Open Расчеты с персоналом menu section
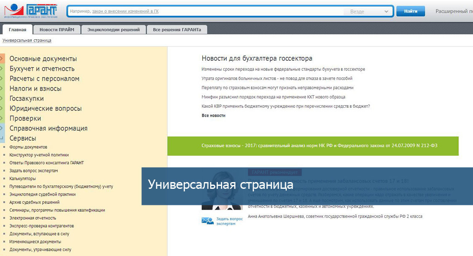 [x=44, y=79]
